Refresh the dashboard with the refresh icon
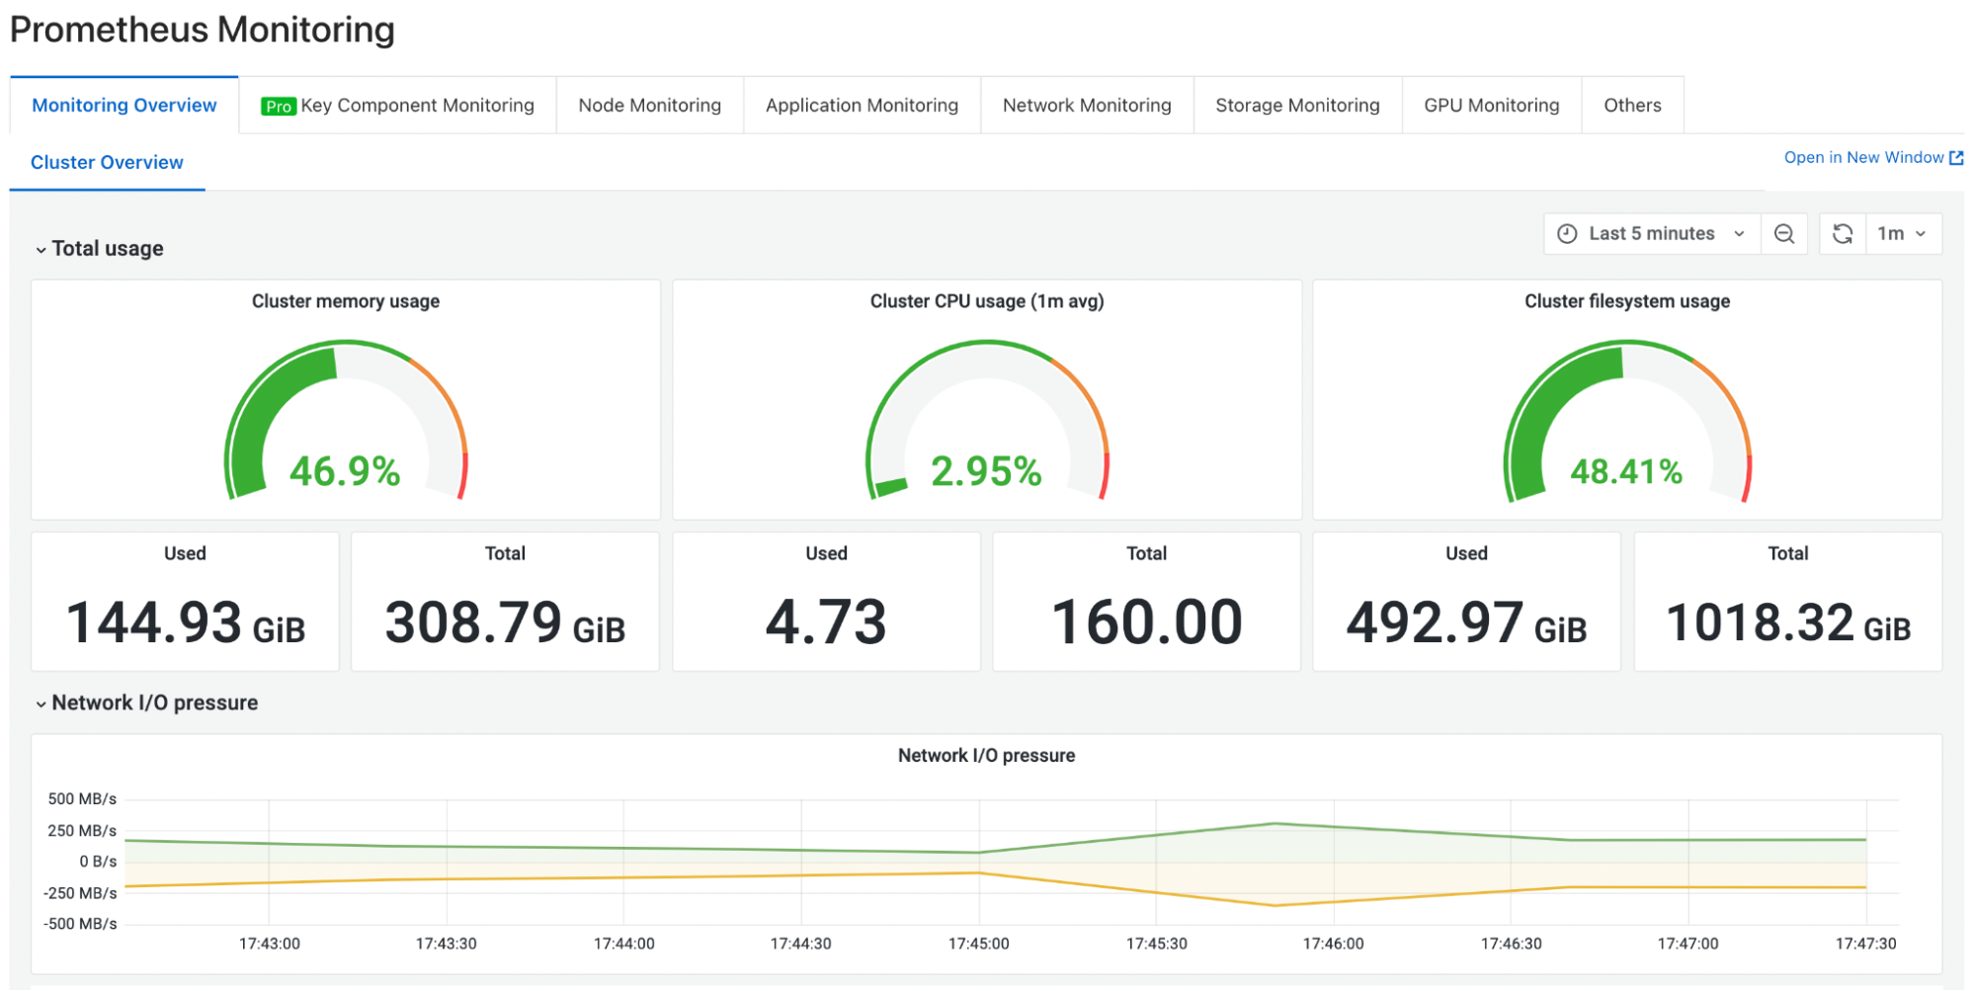The image size is (1975, 991). [x=1842, y=234]
